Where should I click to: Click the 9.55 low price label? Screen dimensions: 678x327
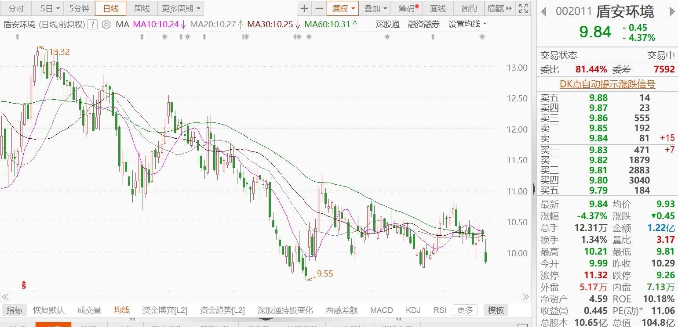pyautogui.click(x=325, y=273)
